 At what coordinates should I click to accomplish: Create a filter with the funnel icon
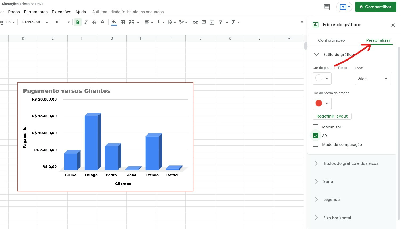pyautogui.click(x=221, y=22)
